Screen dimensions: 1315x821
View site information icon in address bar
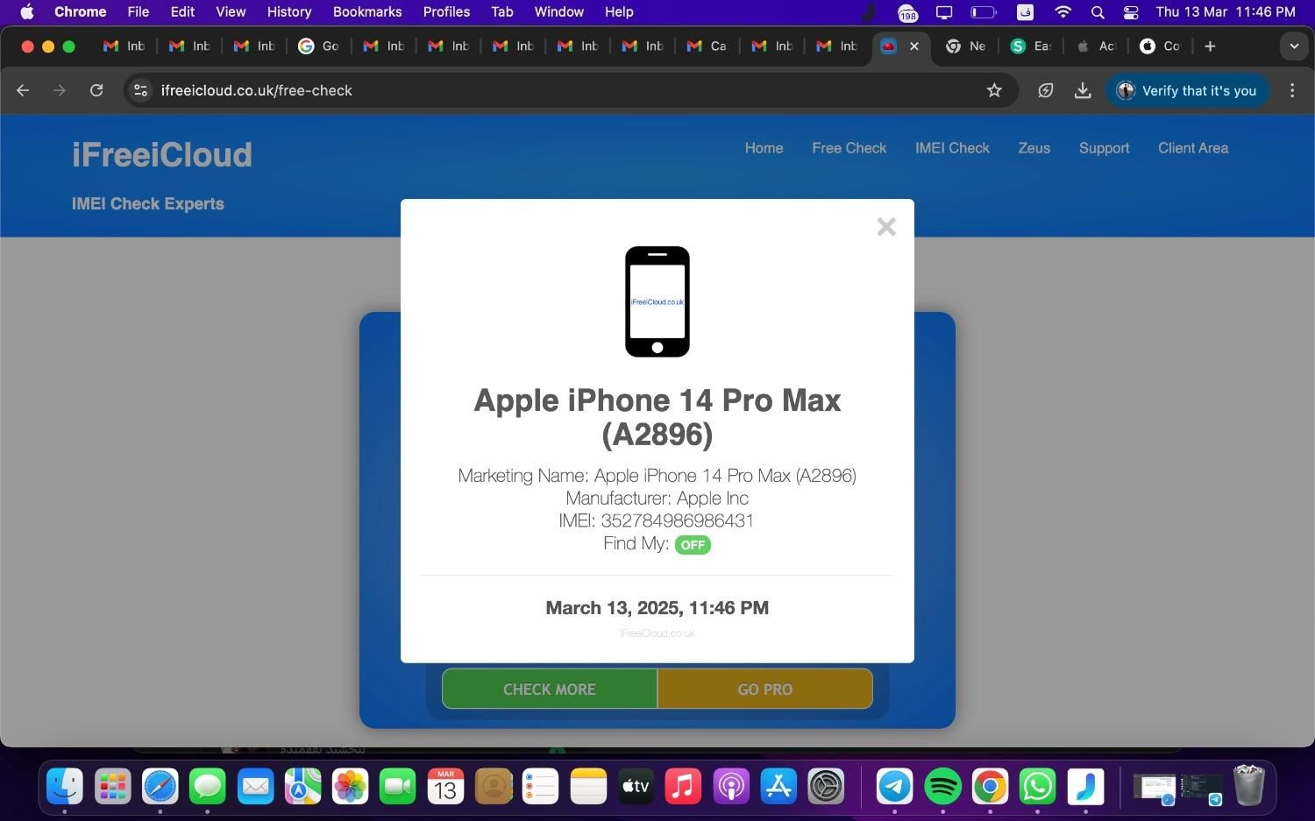[140, 90]
